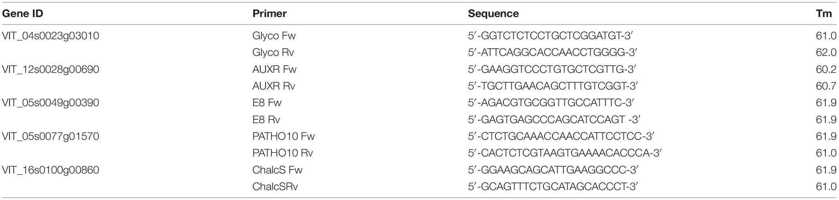
Task: Click the AUXR Fw primer cell
Action: tap(274, 69)
